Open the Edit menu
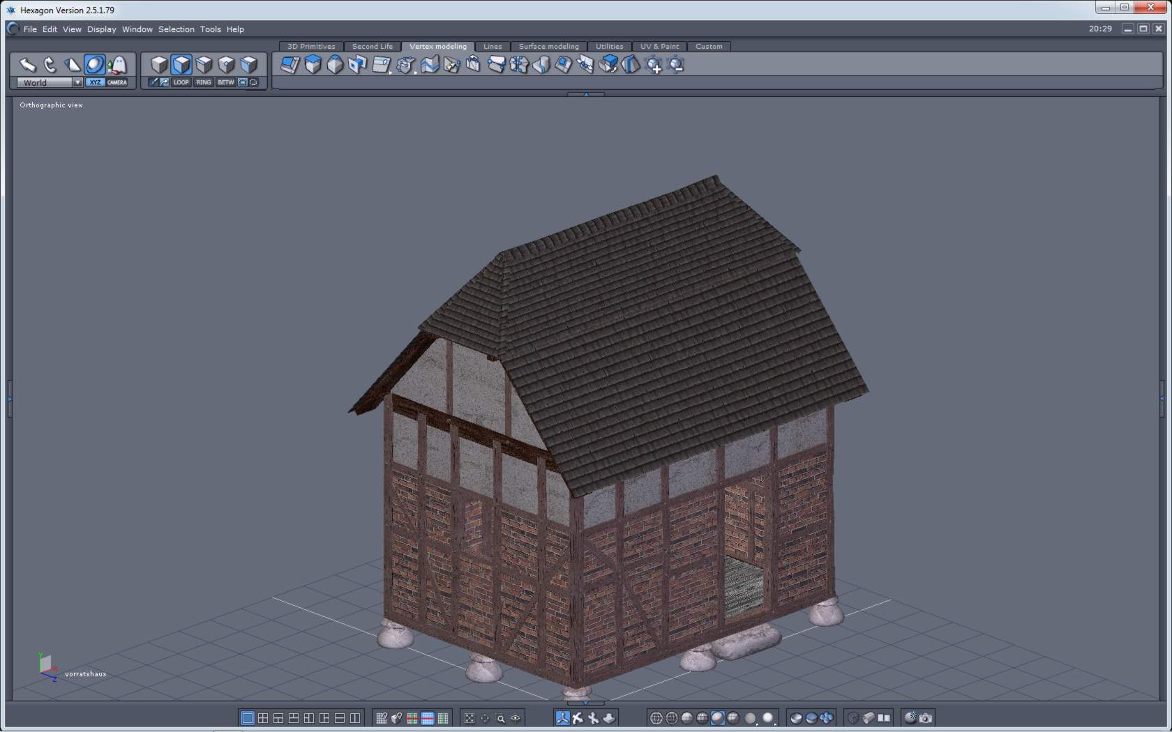This screenshot has height=732, width=1172. [50, 29]
